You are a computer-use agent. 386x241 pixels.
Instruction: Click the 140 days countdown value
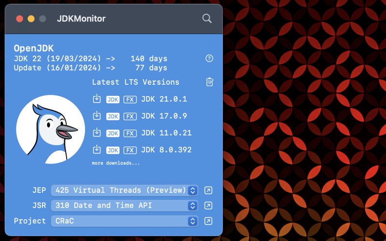pos(149,59)
